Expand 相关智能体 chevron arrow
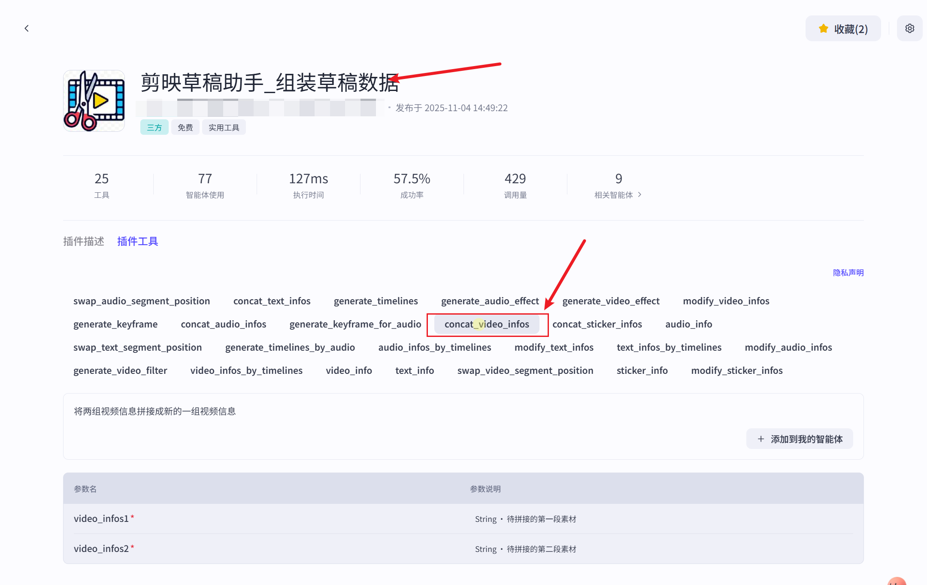Image resolution: width=927 pixels, height=585 pixels. tap(639, 194)
